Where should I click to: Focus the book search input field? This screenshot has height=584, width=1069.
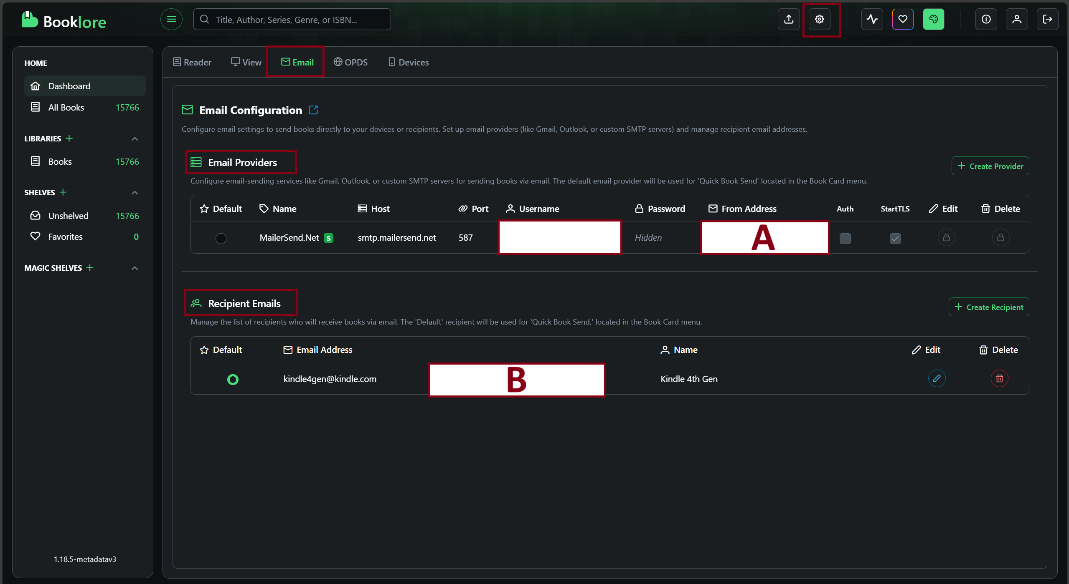pos(292,20)
